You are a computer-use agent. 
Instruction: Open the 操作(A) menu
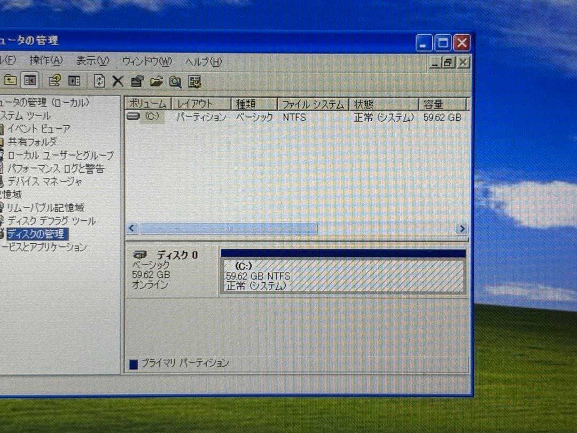pos(46,60)
